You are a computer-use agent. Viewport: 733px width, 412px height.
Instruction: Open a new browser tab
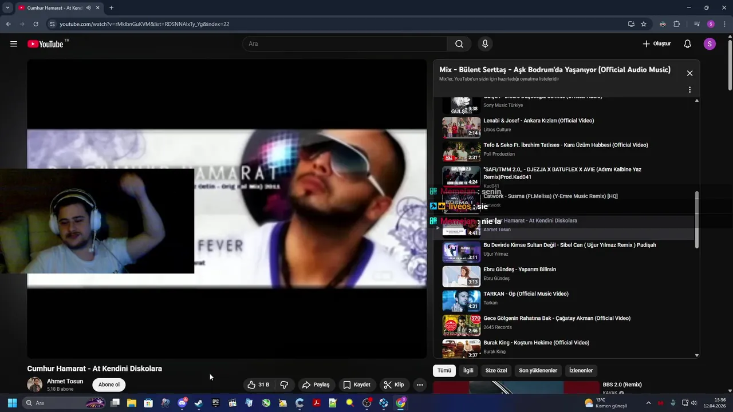pos(111,8)
